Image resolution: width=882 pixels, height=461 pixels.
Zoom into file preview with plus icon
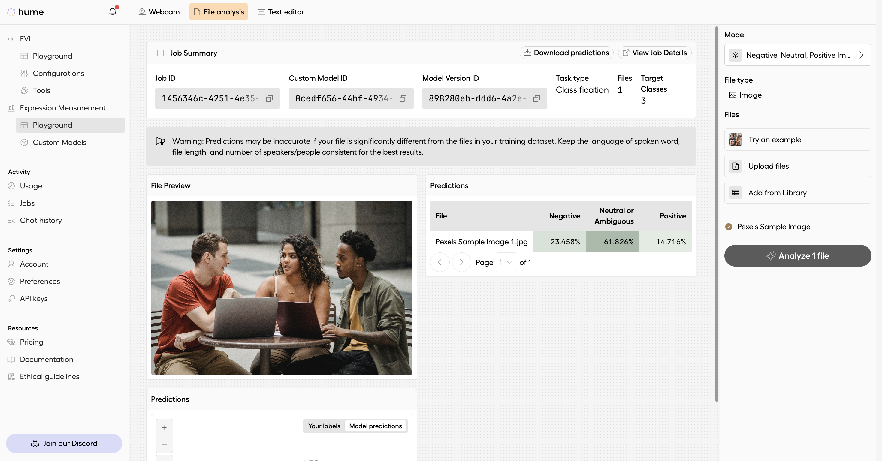[x=164, y=427]
